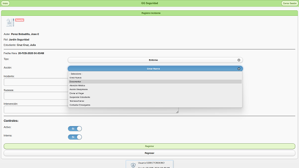Click the user shield icon in footer
Viewport: 299px width, 168px height.
133,165
